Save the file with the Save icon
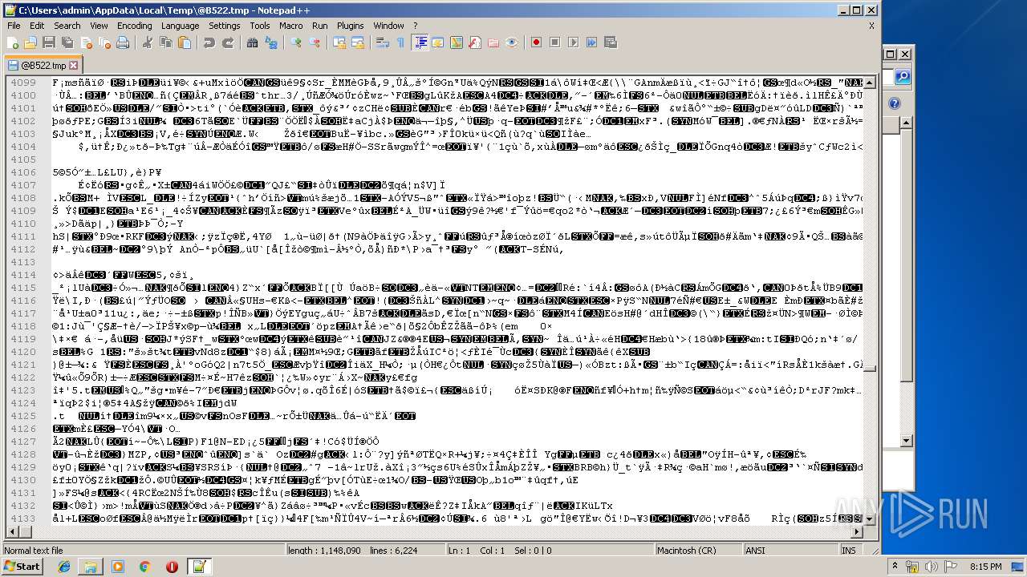 tap(48, 42)
